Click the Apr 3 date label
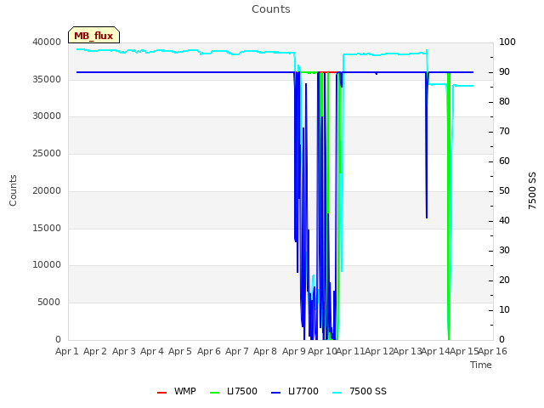 click(124, 351)
